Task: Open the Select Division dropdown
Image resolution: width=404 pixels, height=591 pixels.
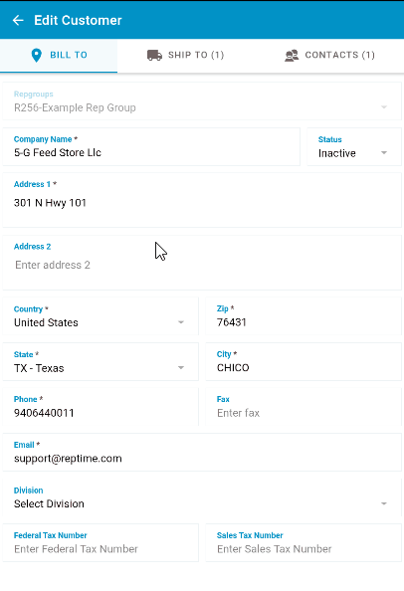Action: click(x=202, y=497)
